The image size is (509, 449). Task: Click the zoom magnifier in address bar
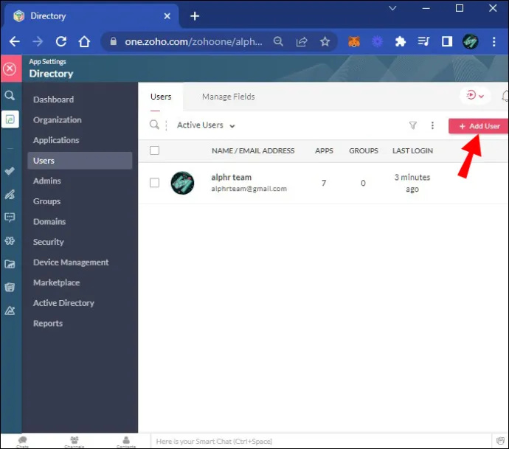tap(278, 41)
